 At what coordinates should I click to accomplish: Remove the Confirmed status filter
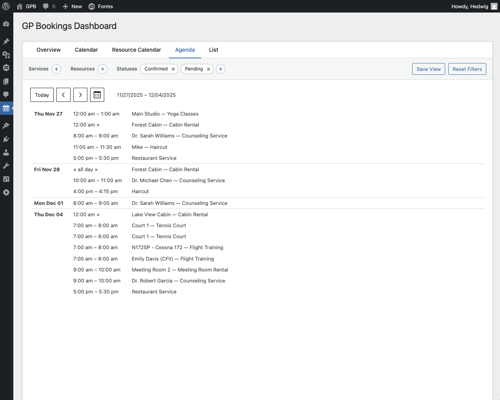pyautogui.click(x=173, y=69)
